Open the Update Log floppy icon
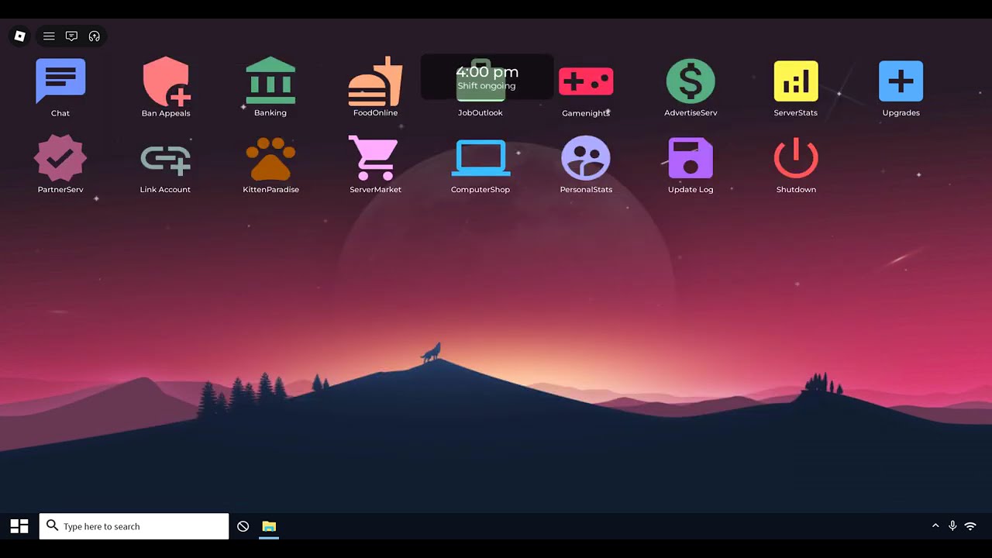Image resolution: width=992 pixels, height=558 pixels. (691, 158)
